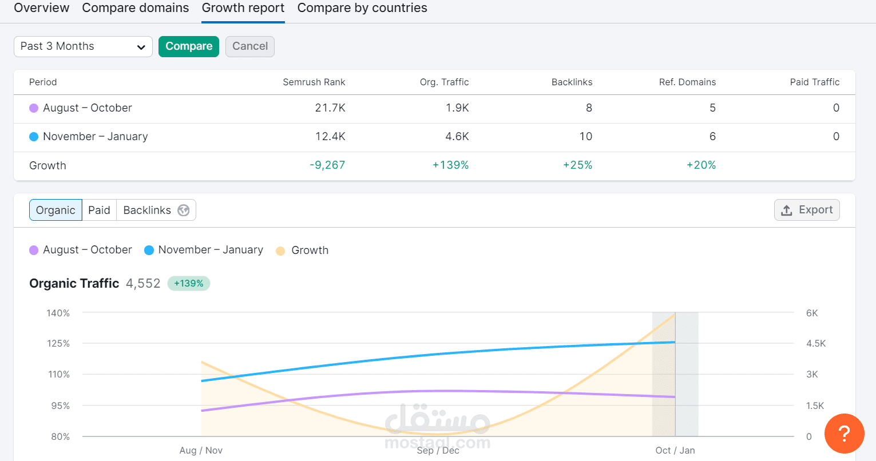876x461 pixels.
Task: Click the export upload arrow icon
Action: coord(787,210)
